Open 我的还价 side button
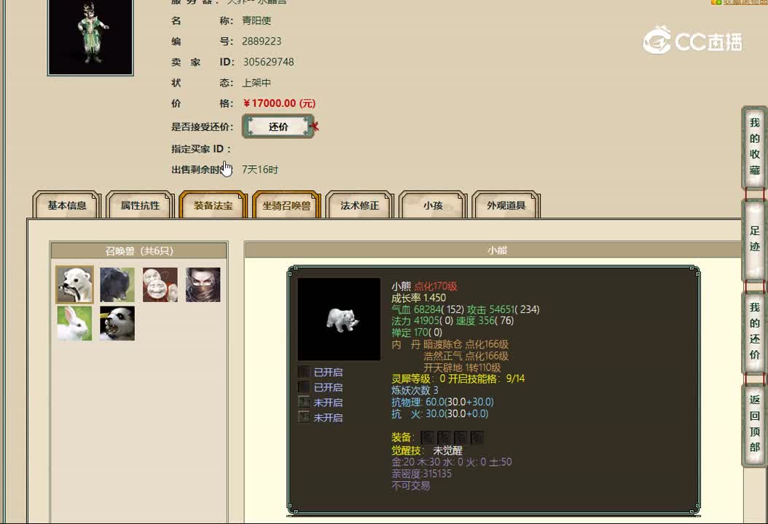Screen dimensions: 768x524 coord(754,331)
